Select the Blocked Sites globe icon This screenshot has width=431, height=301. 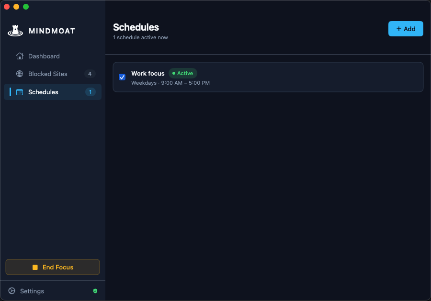pos(19,74)
